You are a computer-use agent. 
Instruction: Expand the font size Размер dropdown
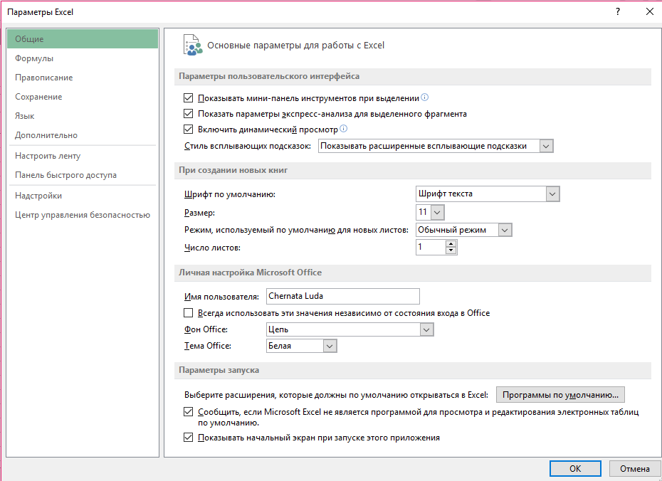pyautogui.click(x=437, y=212)
